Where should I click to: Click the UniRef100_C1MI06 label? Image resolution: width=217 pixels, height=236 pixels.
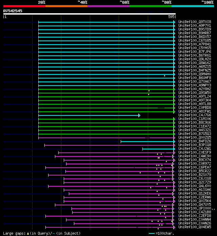pyautogui.click(x=195, y=119)
